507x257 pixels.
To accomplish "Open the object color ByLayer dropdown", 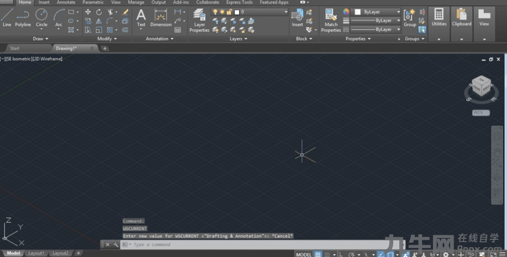I will pyautogui.click(x=376, y=12).
